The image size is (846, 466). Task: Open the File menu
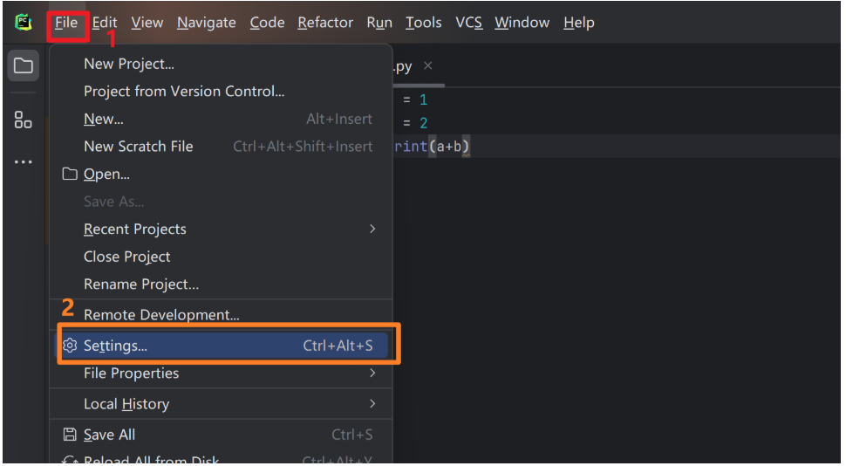pos(66,23)
